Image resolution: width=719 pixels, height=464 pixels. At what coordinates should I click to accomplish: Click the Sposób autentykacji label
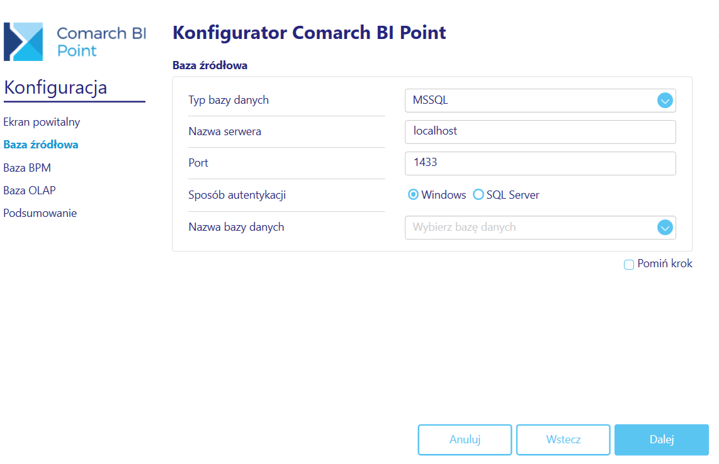tap(237, 195)
